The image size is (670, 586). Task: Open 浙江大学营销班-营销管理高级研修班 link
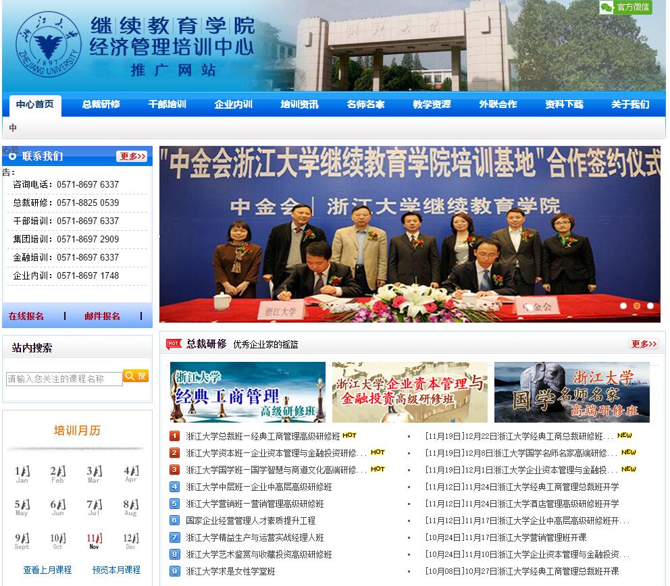(255, 504)
